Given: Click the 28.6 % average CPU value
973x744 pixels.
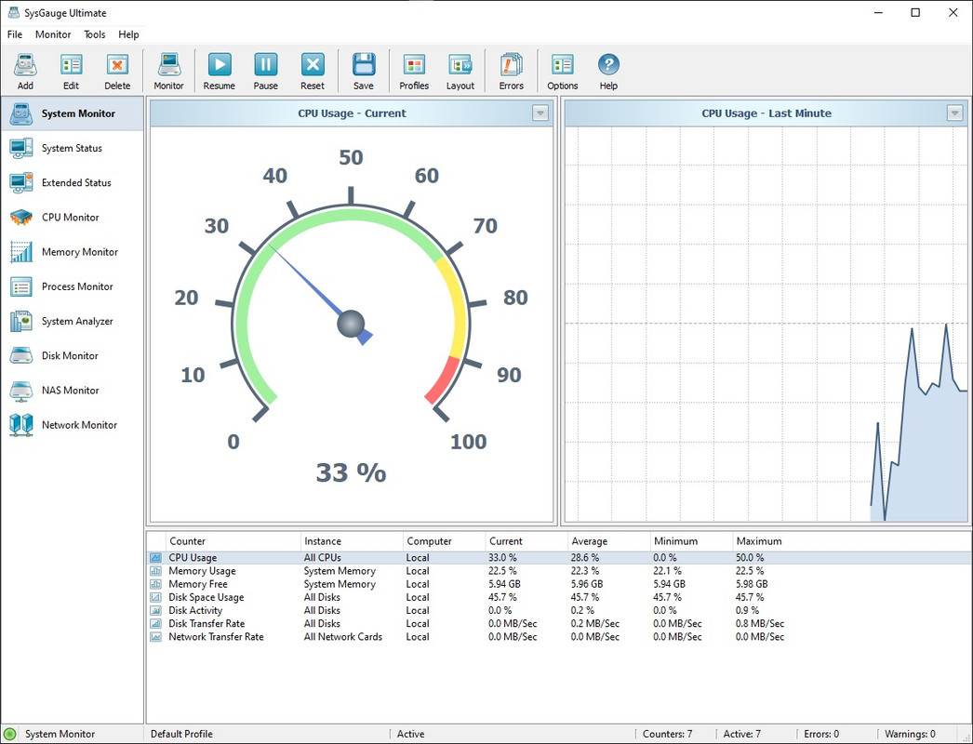Looking at the screenshot, I should tap(585, 558).
